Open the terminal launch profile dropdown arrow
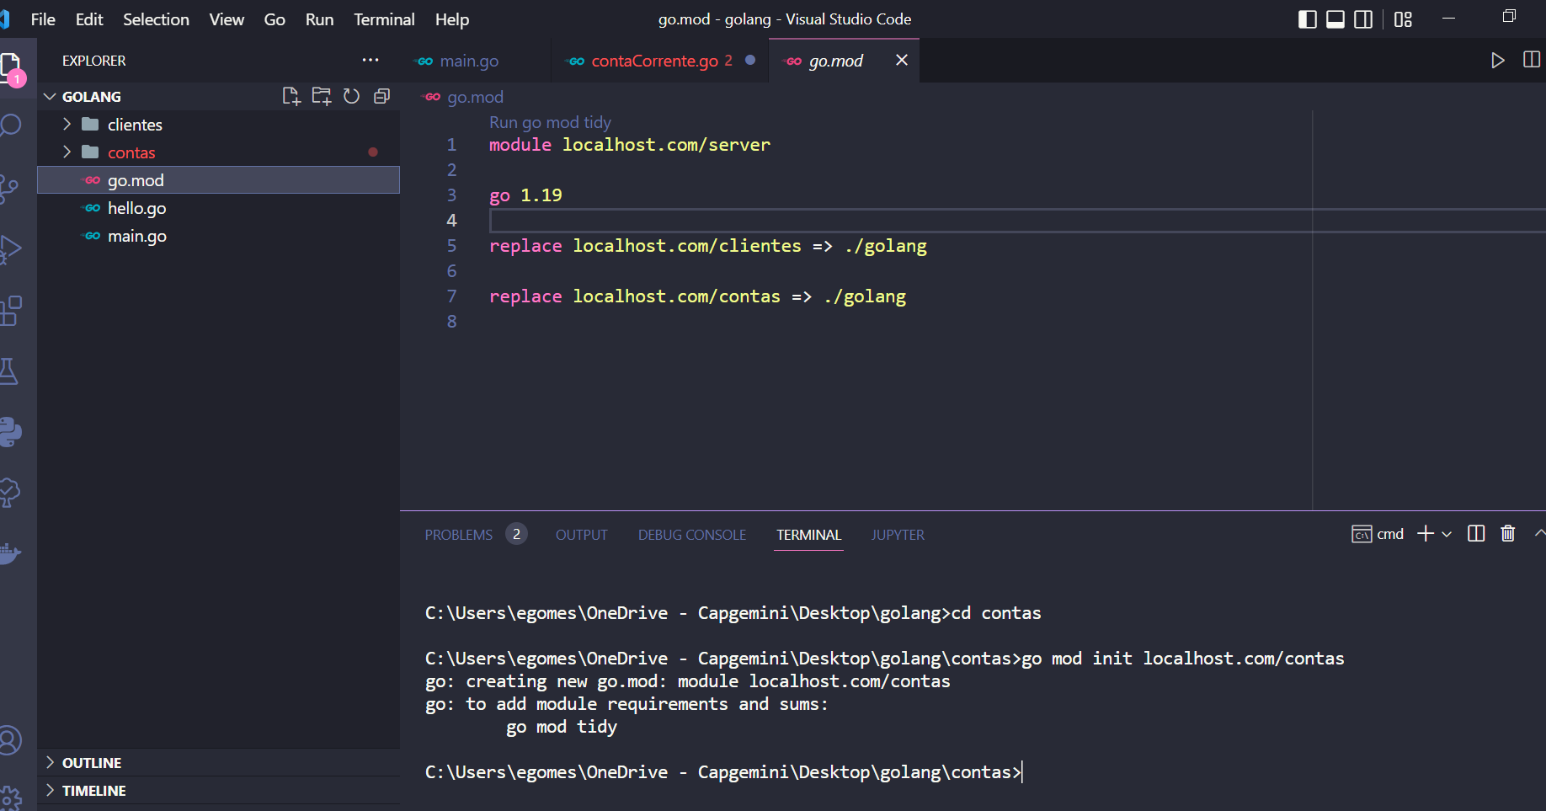Viewport: 1546px width, 811px height. coord(1447,534)
